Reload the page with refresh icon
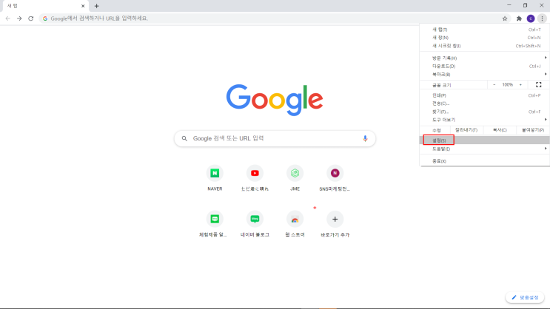Viewport: 550px width, 309px height. pyautogui.click(x=31, y=18)
